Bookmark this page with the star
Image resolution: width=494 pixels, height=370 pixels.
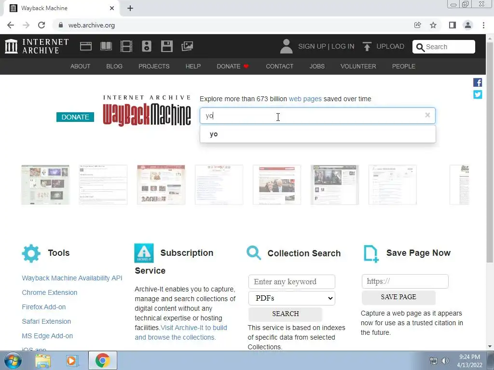(433, 25)
